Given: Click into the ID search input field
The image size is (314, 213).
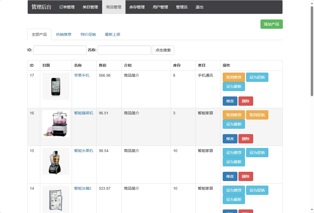Looking at the screenshot, I should pyautogui.click(x=60, y=50).
